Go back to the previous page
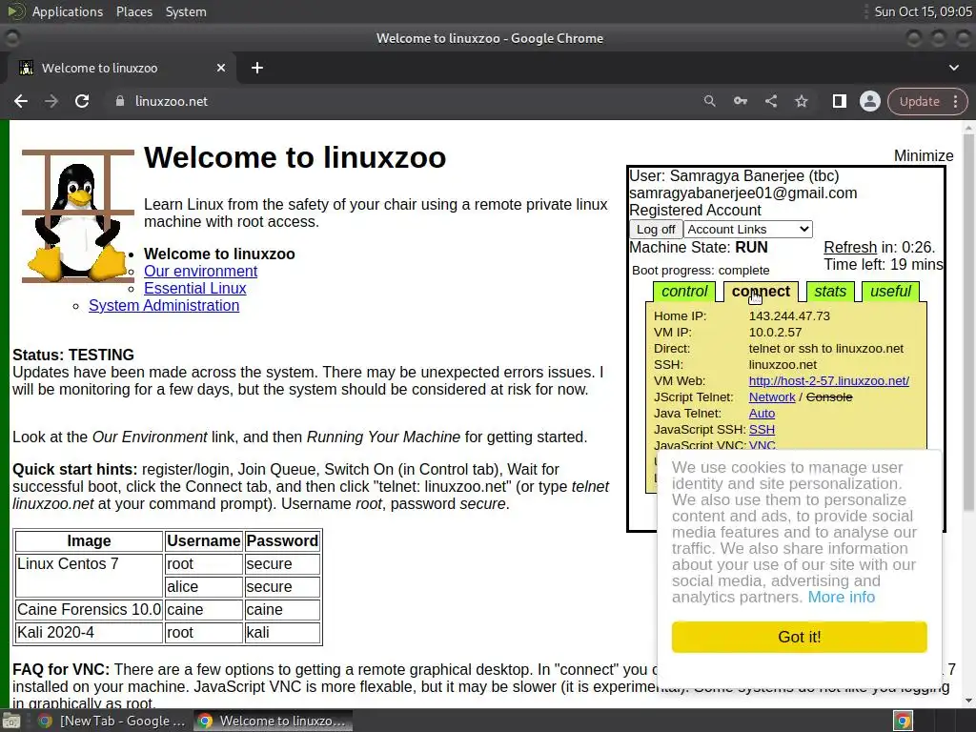Image resolution: width=976 pixels, height=732 pixels. click(21, 101)
